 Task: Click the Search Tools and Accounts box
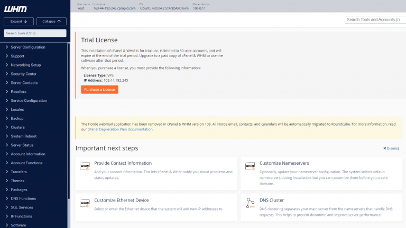click(x=374, y=20)
